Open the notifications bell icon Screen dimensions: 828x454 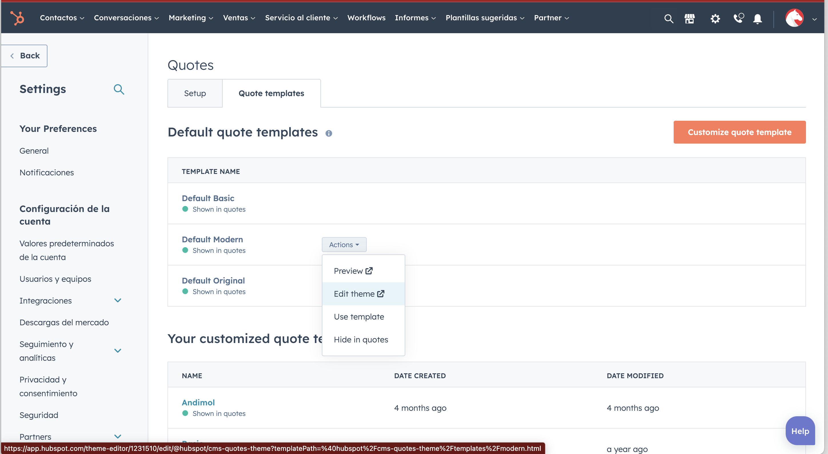point(758,18)
